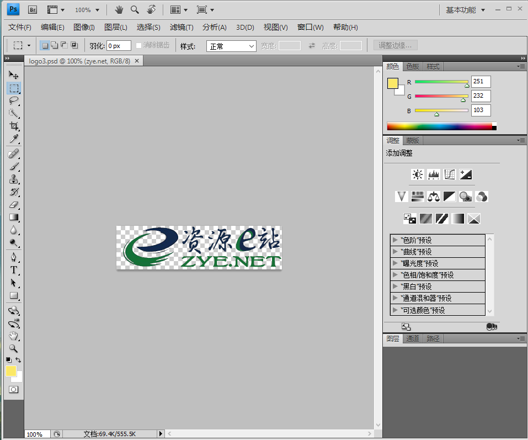
Task: Select the Crop tool
Action: click(x=13, y=126)
